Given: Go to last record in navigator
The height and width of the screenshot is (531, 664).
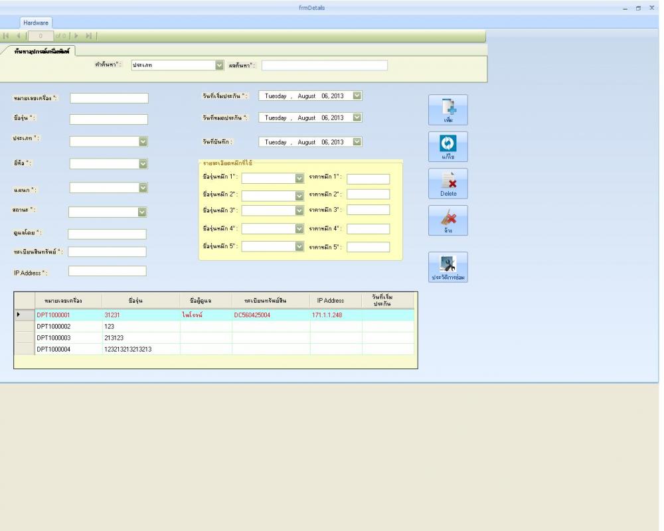Looking at the screenshot, I should point(88,36).
